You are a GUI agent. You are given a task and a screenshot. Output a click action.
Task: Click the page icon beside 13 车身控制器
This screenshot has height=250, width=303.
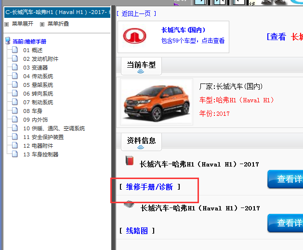tap(14, 154)
